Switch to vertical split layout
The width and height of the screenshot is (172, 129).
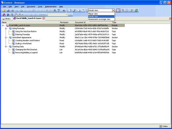click(126, 10)
